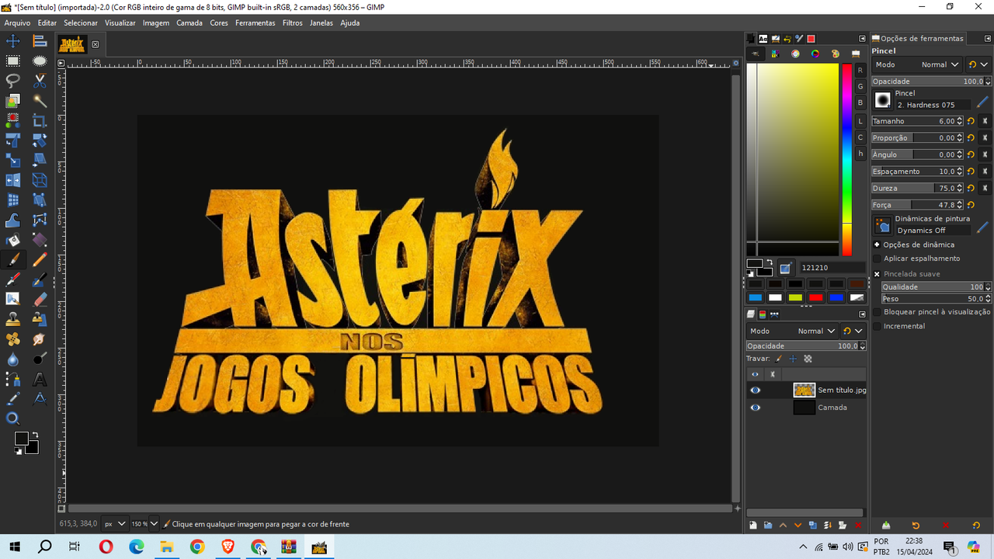Choose the Rectangle Select tool

pos(13,61)
